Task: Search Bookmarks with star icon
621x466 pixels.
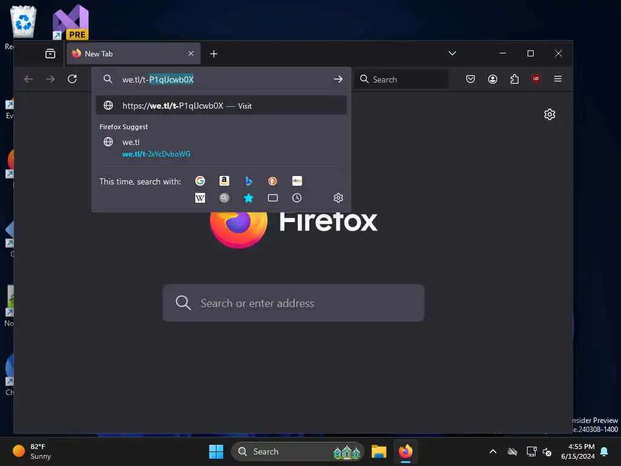Action: 248,198
